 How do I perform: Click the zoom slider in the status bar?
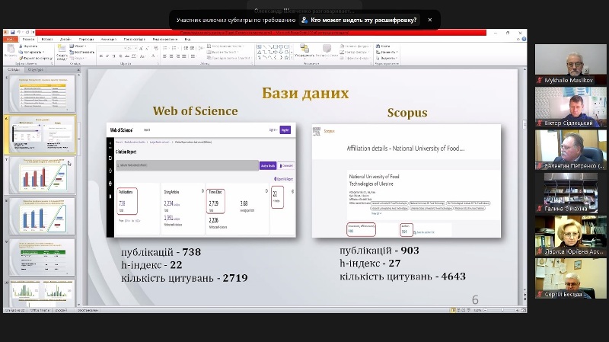pyautogui.click(x=502, y=310)
